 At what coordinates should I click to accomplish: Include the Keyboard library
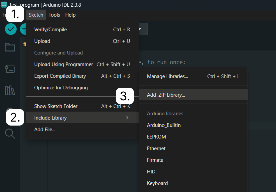(193, 183)
